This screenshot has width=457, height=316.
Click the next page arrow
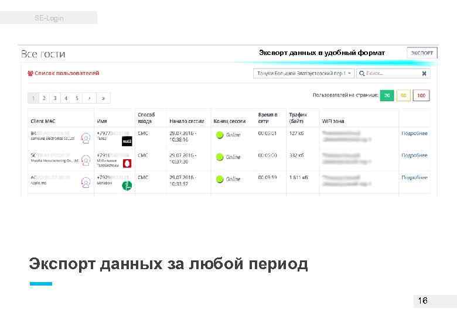click(90, 98)
